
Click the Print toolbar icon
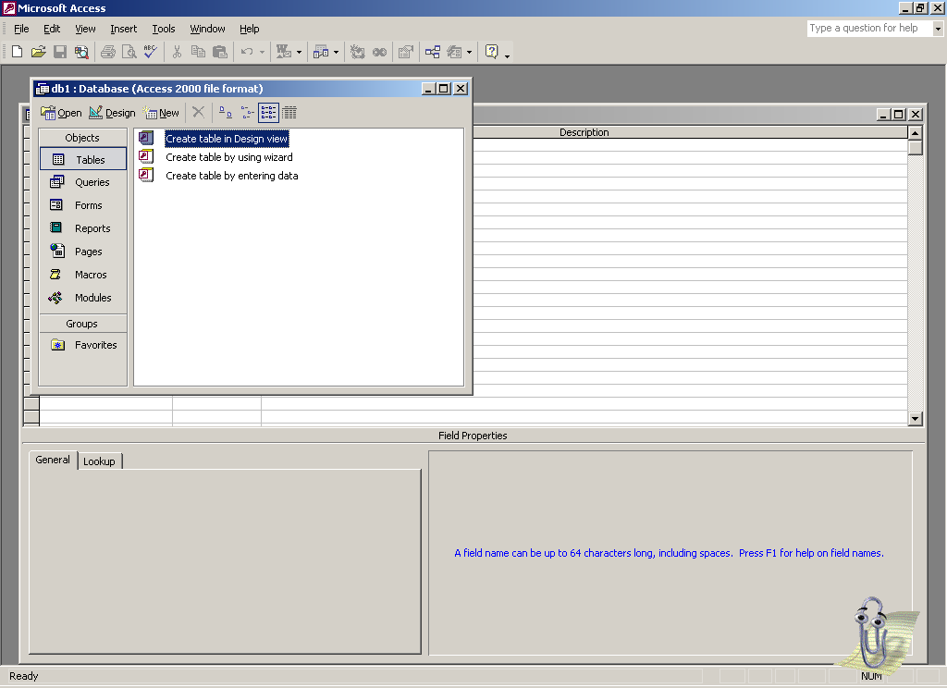108,52
